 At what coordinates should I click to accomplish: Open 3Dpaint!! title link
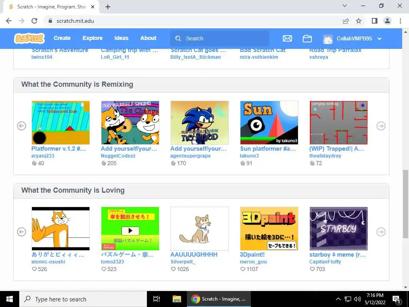pyautogui.click(x=252, y=255)
